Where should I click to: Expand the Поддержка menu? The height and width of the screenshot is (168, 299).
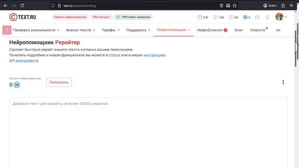point(138,30)
